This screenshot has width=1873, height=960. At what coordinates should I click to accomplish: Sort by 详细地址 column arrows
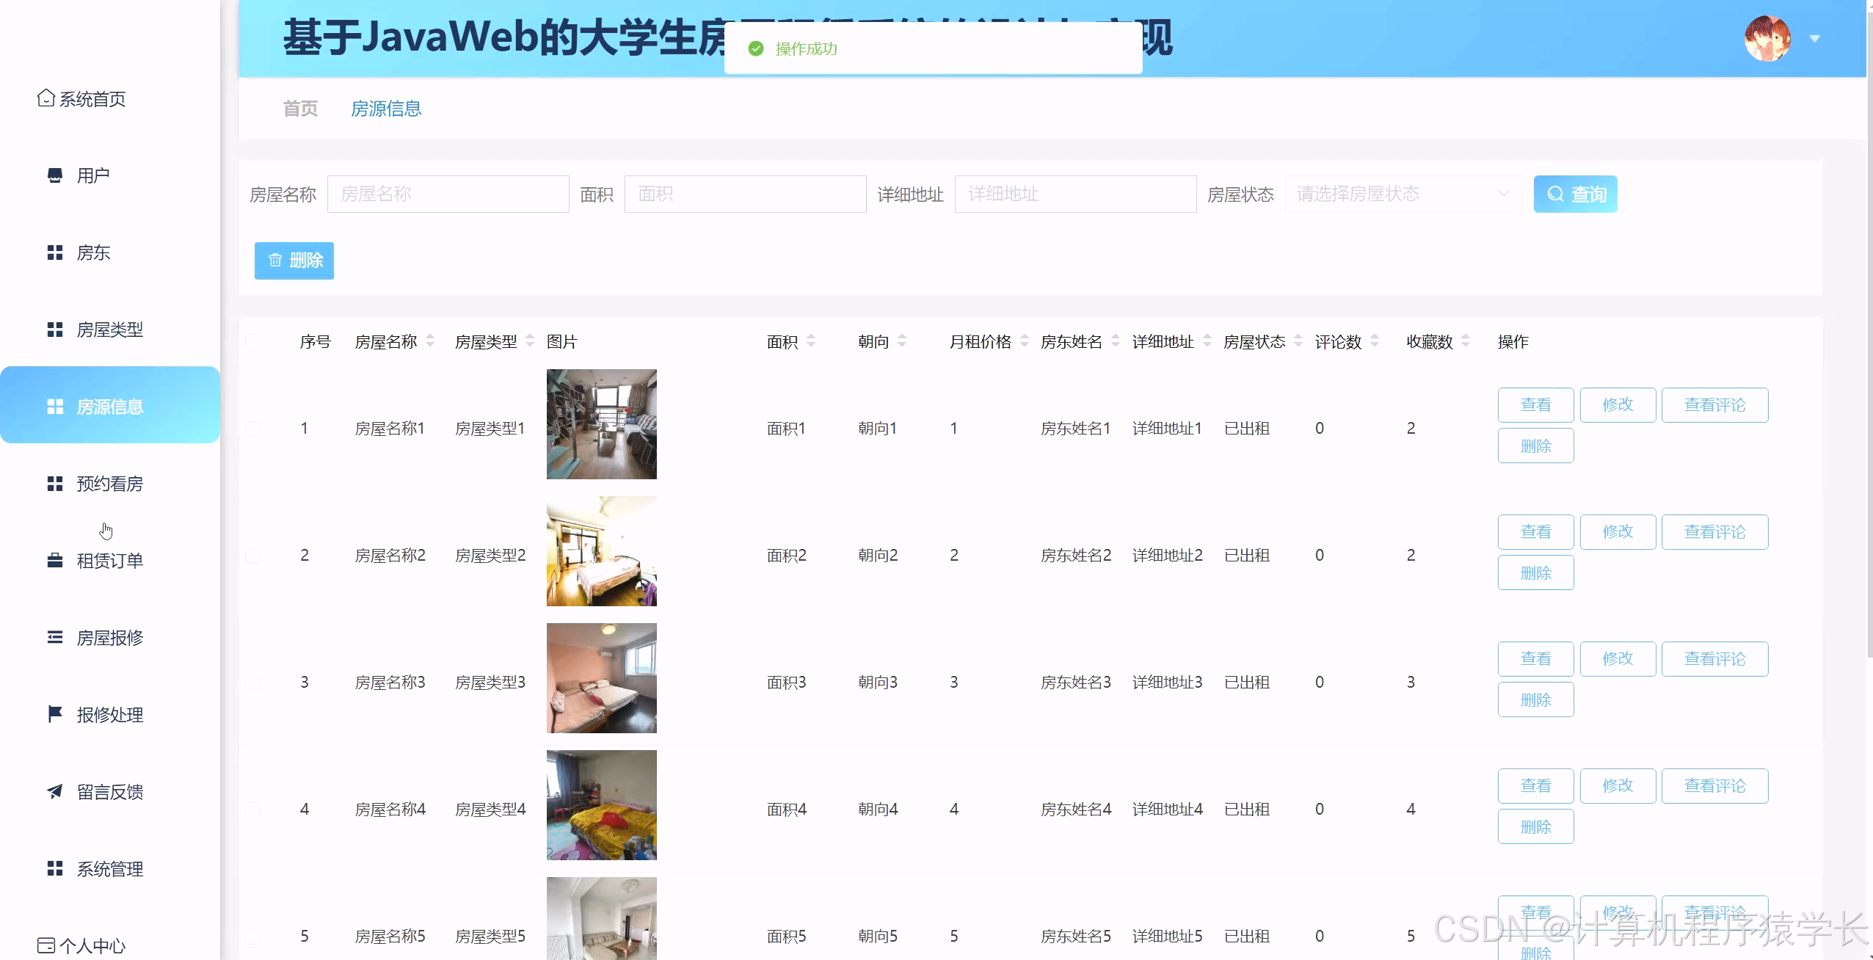click(x=1207, y=341)
